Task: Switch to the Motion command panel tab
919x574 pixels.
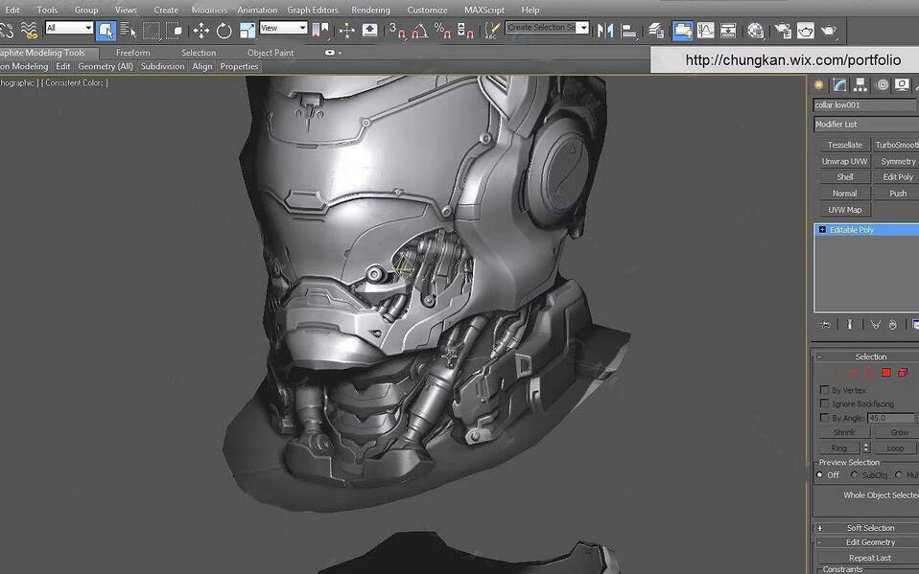Action: (x=883, y=85)
